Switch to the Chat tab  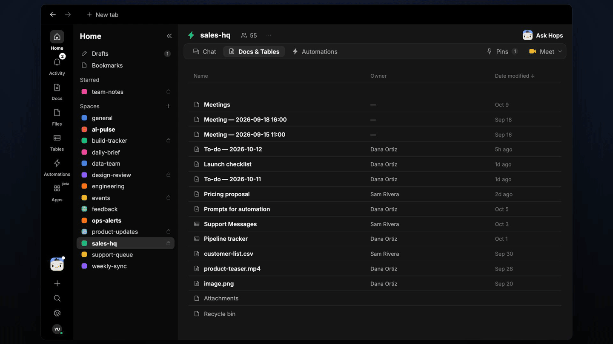205,51
